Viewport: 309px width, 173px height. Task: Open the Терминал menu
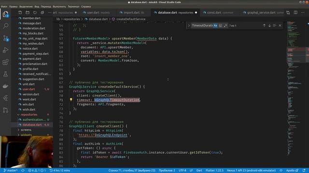coord(73,6)
